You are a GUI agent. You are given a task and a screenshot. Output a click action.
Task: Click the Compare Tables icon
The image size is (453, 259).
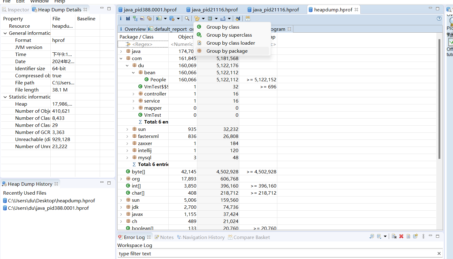(x=248, y=18)
